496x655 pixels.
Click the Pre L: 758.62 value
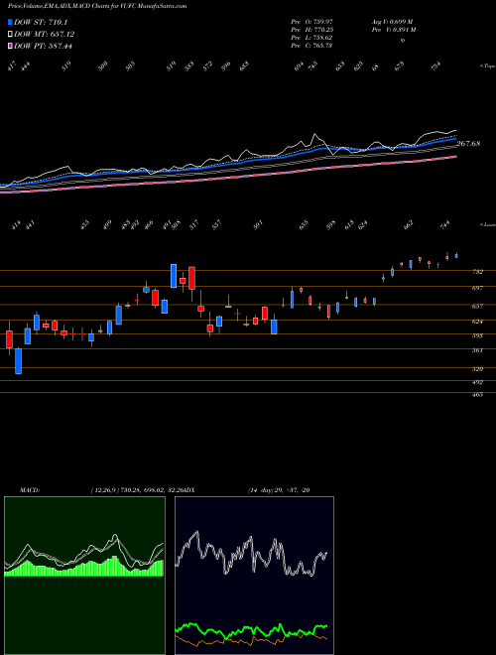point(311,38)
